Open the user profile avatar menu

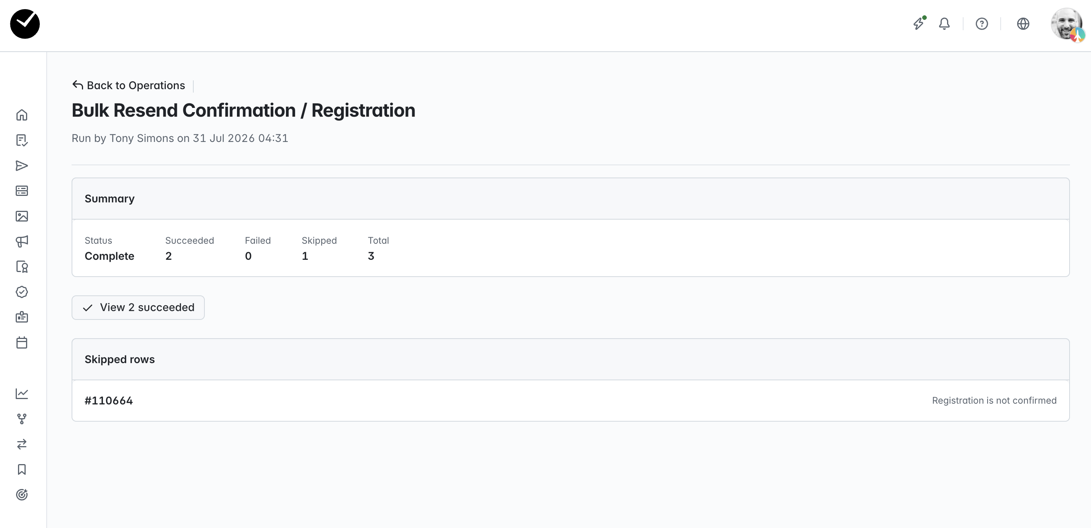pos(1067,24)
